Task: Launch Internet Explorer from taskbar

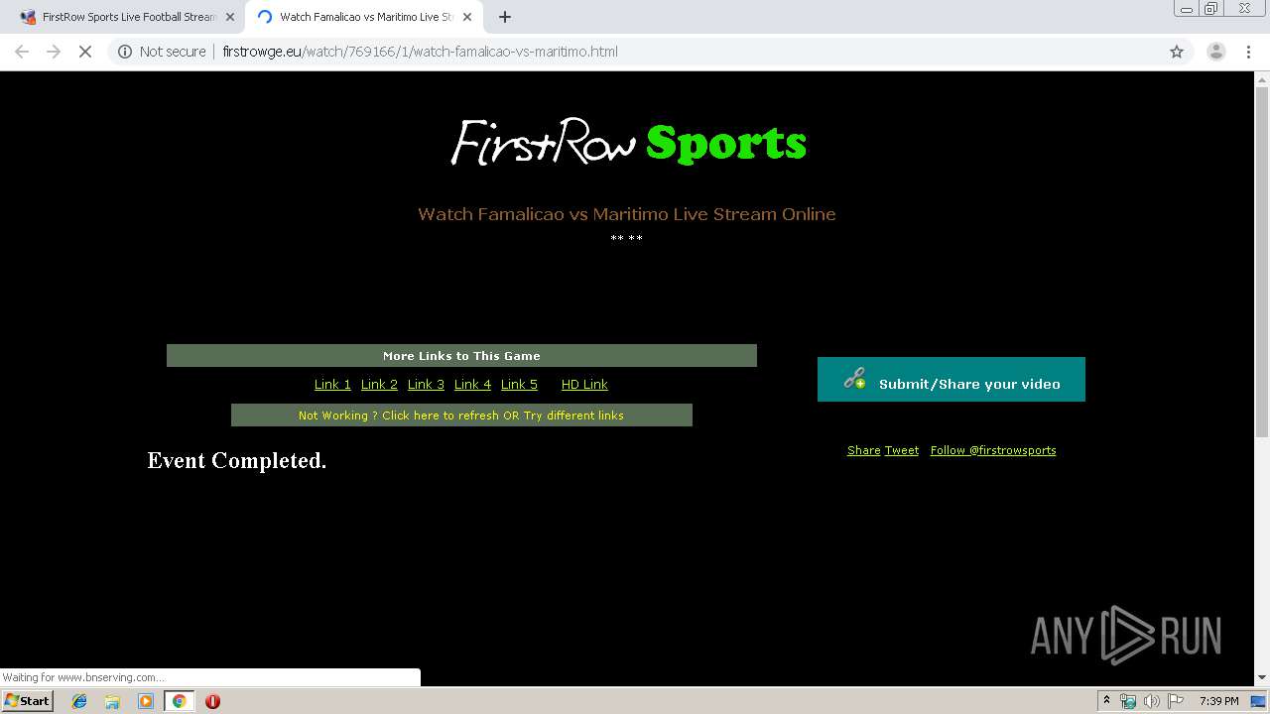Action: [x=79, y=701]
